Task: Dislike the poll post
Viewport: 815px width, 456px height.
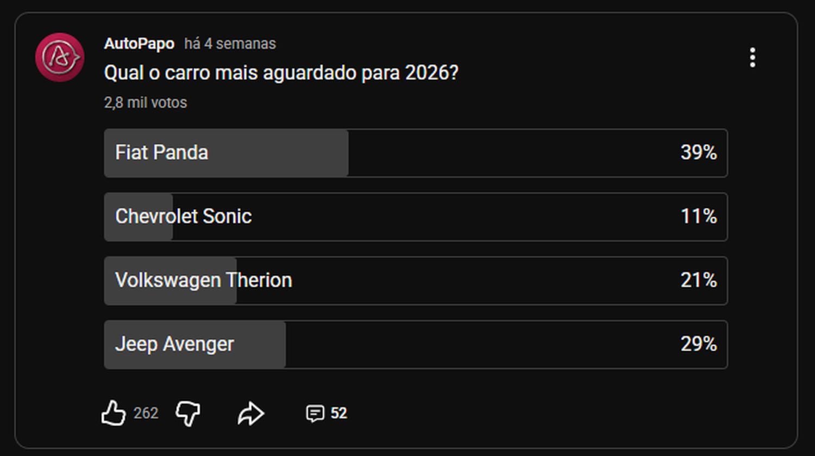Action: click(187, 413)
